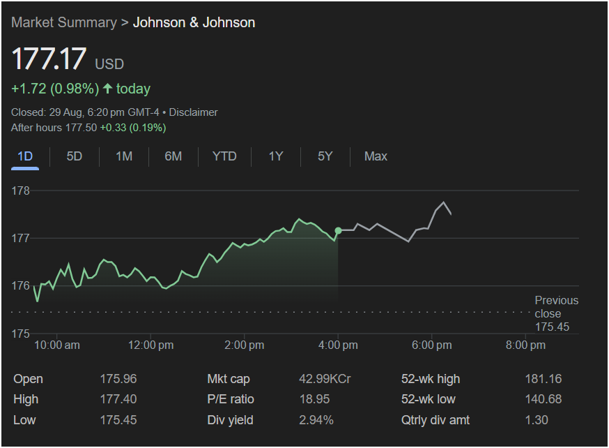The image size is (609, 448).
Task: Click the 52-wk low label
Action: coord(428,399)
